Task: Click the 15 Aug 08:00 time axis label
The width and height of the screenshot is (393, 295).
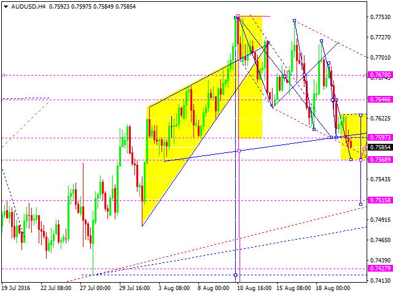Action: (x=294, y=288)
